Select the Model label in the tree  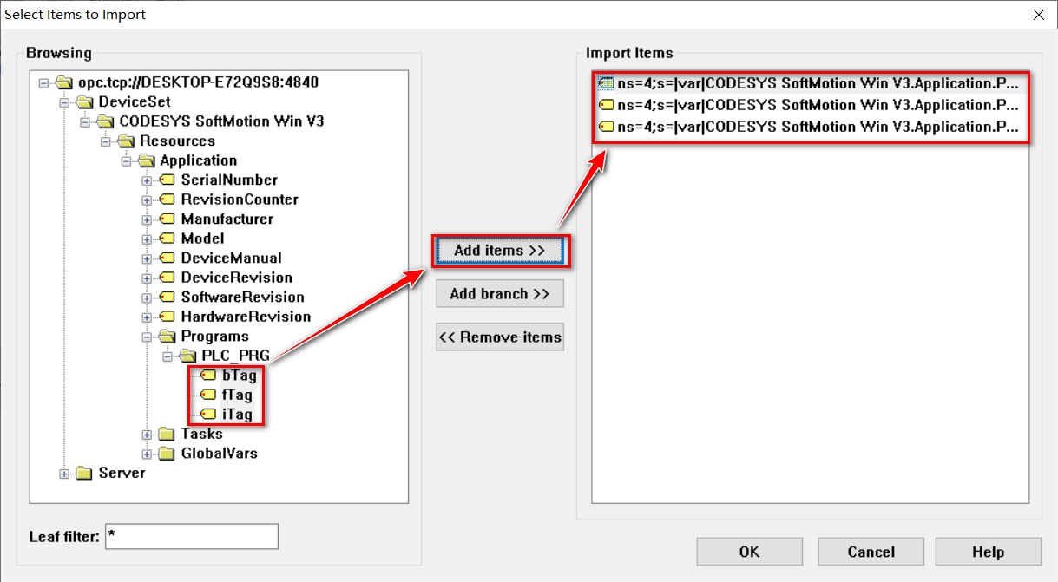(x=202, y=239)
